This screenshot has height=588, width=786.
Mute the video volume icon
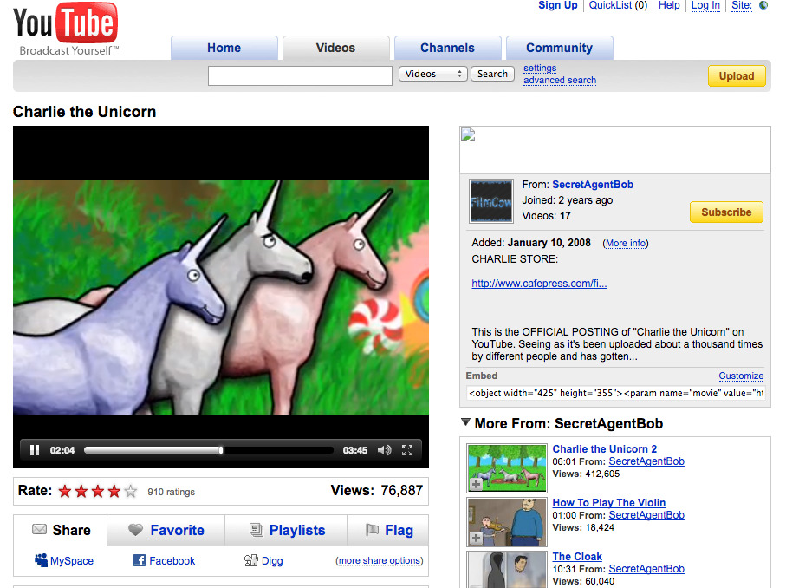(x=385, y=450)
